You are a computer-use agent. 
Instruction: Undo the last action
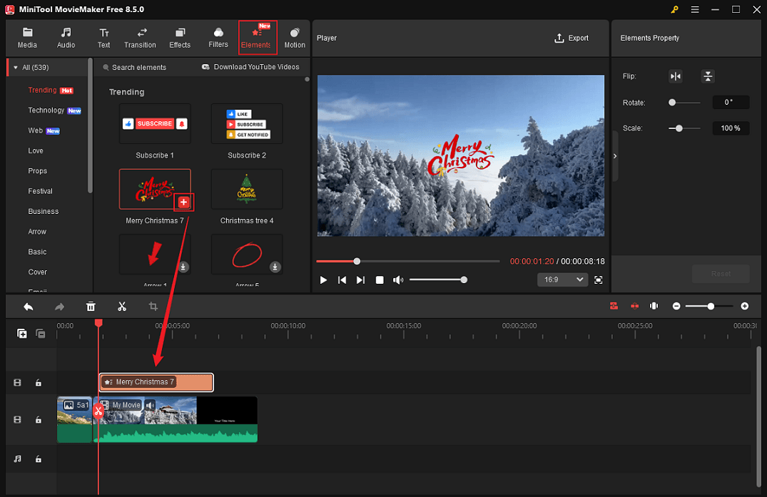[x=28, y=306]
